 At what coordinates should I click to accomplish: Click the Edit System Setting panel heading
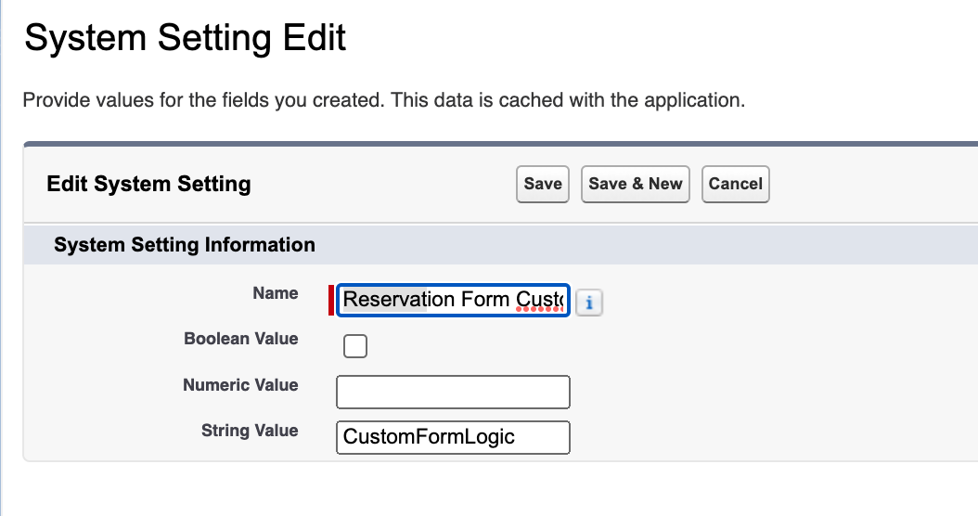(148, 184)
